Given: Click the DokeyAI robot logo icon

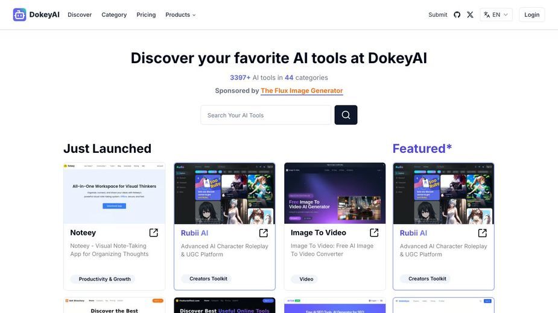Looking at the screenshot, I should tap(19, 14).
